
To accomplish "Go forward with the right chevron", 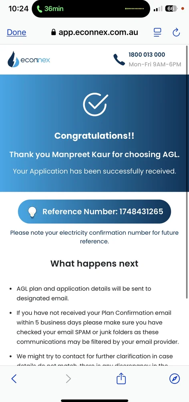I will tap(68, 378).
